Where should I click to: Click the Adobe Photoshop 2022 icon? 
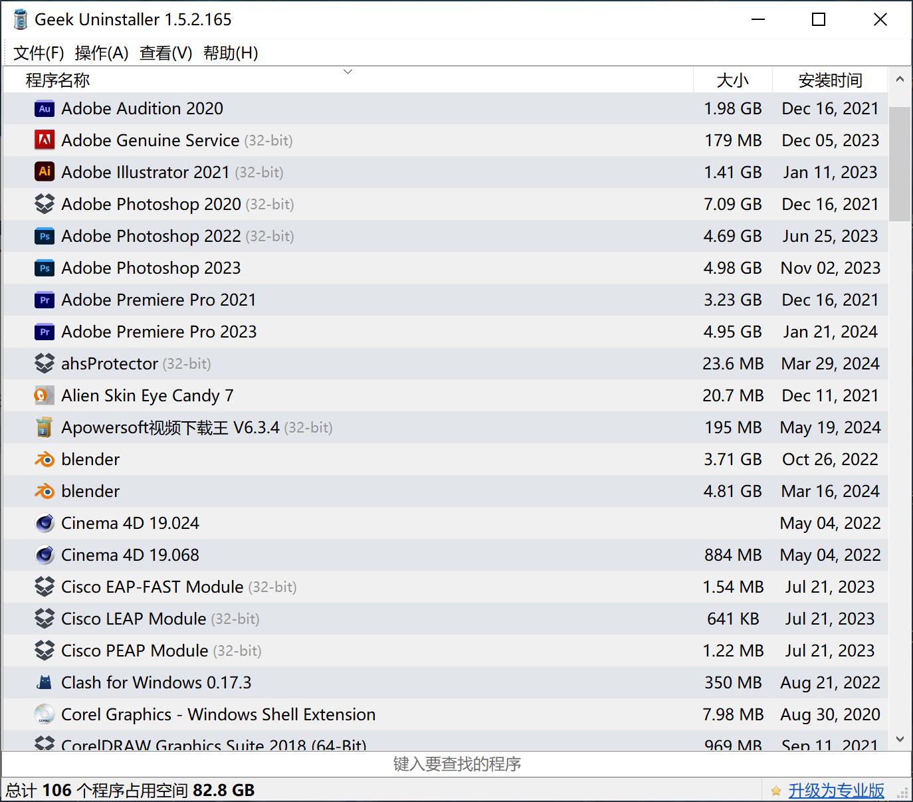45,236
